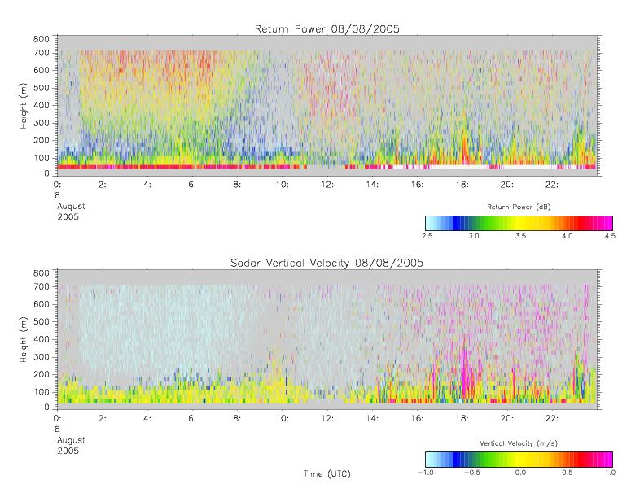Click the "2:" time tick of Vertical Velocity plot
This screenshot has height=497, width=644.
click(103, 418)
